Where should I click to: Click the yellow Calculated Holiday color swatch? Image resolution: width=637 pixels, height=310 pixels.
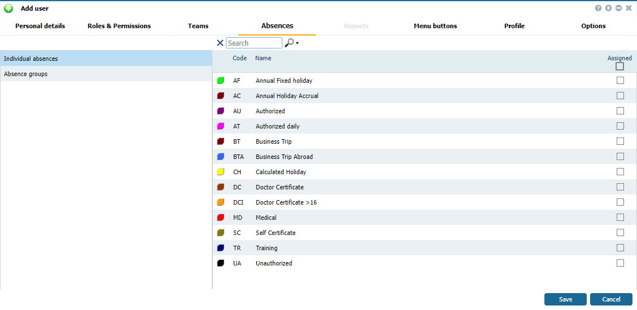coord(221,172)
